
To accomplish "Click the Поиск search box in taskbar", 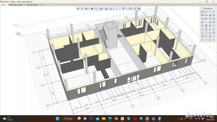I will pos(68,118).
